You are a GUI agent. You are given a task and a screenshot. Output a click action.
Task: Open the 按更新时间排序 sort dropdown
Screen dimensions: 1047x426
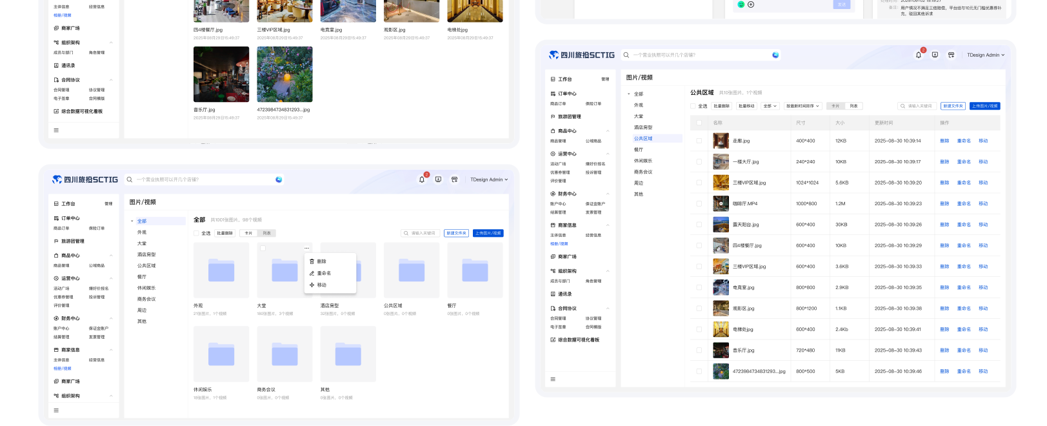pos(803,106)
